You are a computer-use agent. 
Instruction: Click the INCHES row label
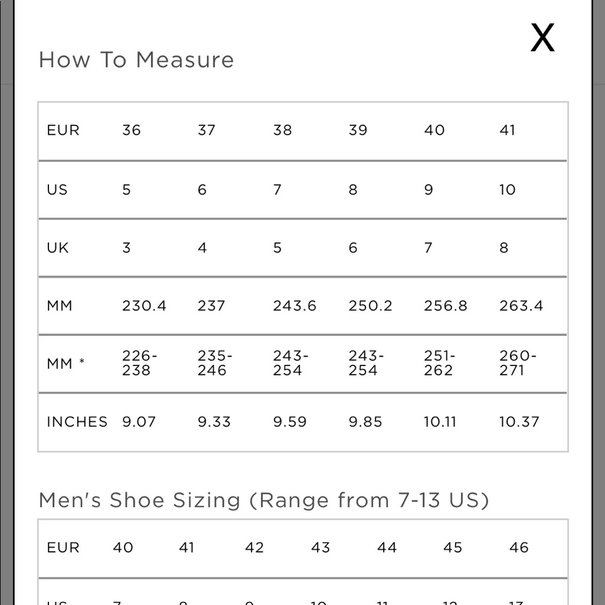pos(77,422)
